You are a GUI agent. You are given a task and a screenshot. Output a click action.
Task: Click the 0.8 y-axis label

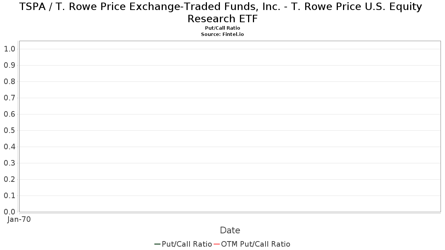pos(9,81)
